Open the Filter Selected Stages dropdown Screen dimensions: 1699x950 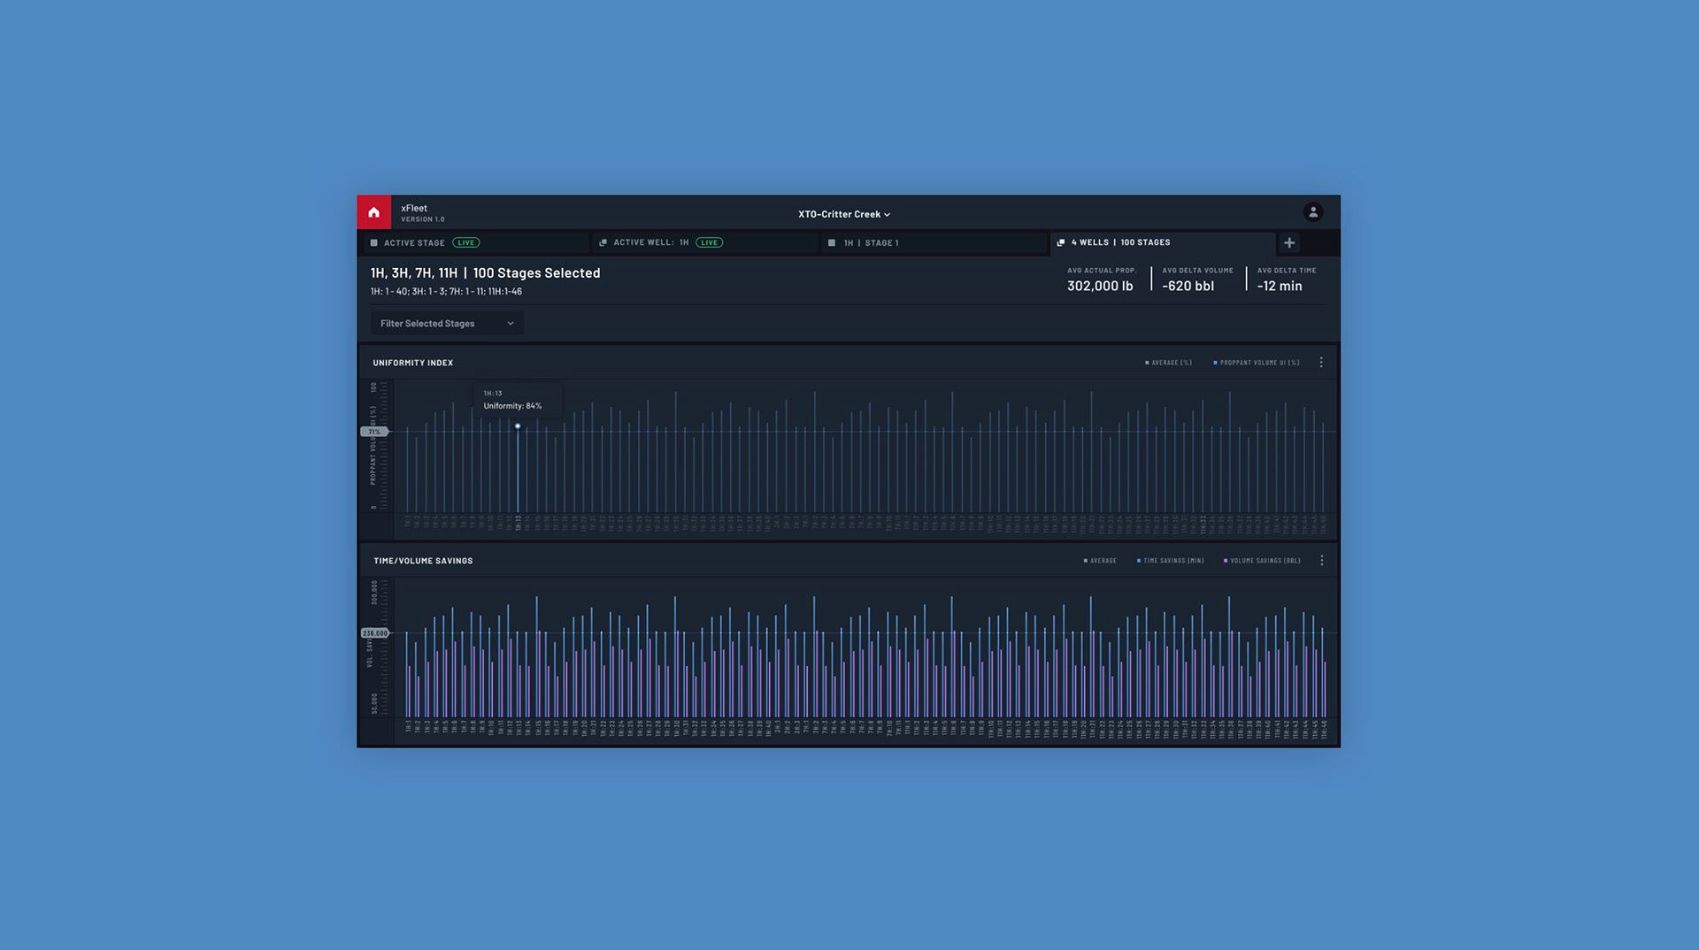click(x=447, y=324)
